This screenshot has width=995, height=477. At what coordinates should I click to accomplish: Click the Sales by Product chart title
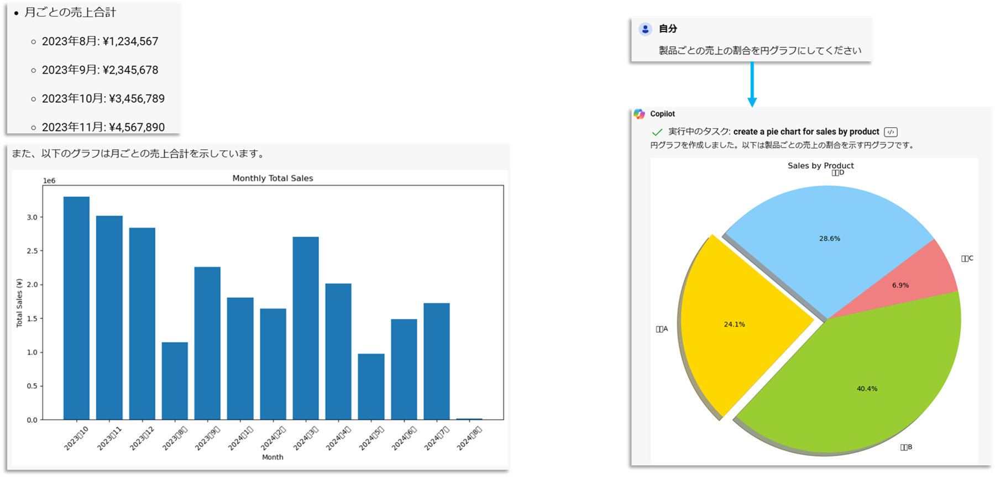click(x=820, y=165)
